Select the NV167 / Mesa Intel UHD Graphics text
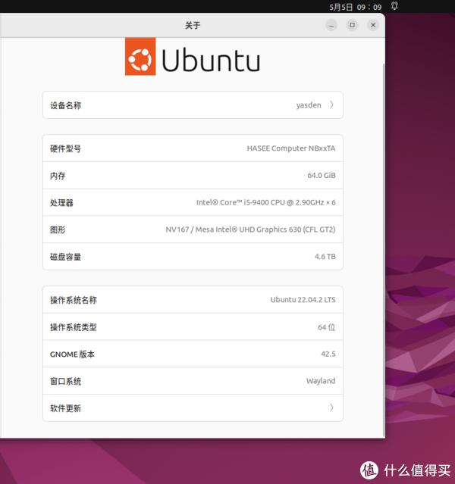The width and height of the screenshot is (455, 484). point(250,230)
